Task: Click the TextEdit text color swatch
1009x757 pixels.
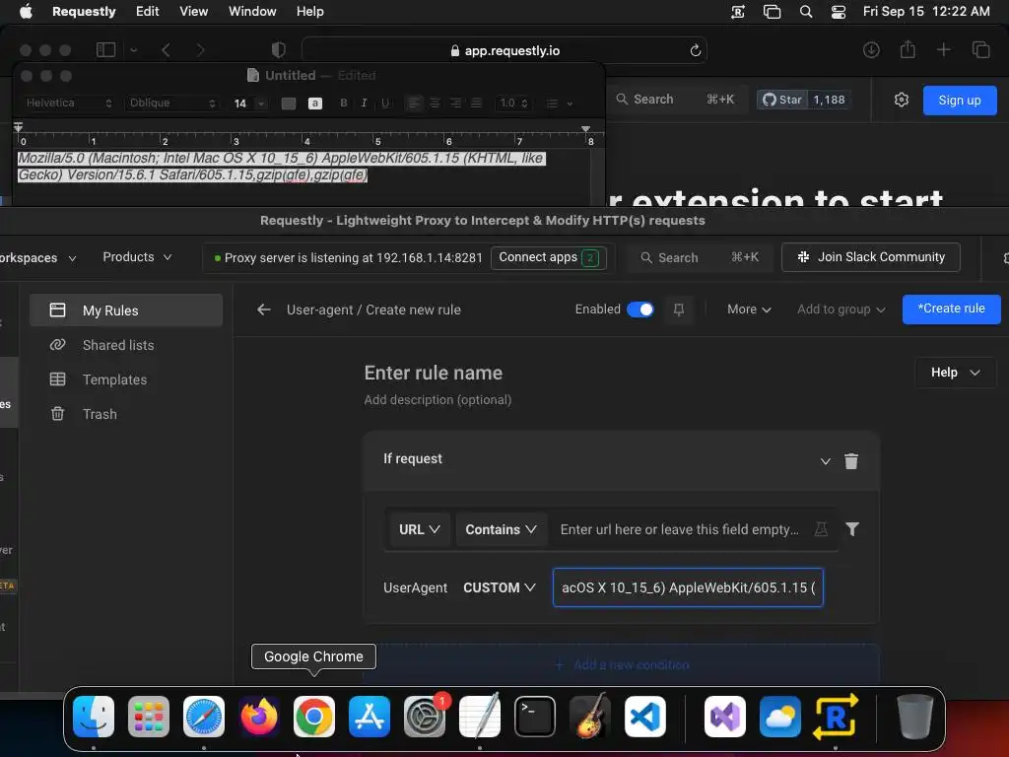Action: point(289,103)
